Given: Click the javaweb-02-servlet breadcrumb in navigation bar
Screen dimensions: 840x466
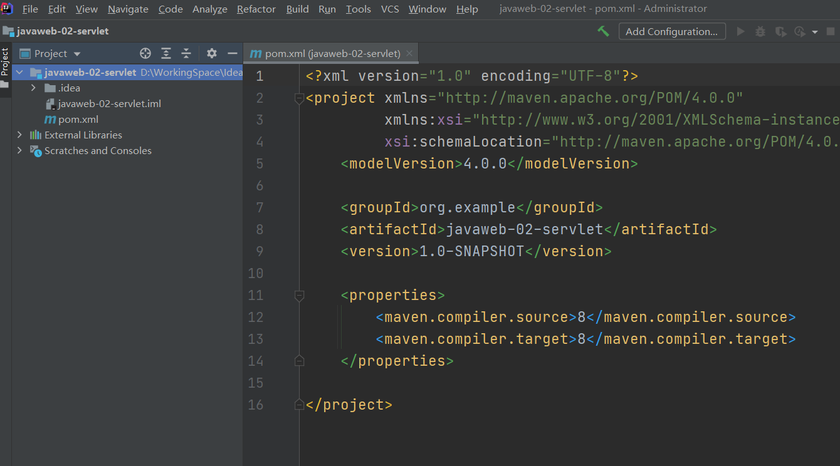Looking at the screenshot, I should (63, 31).
